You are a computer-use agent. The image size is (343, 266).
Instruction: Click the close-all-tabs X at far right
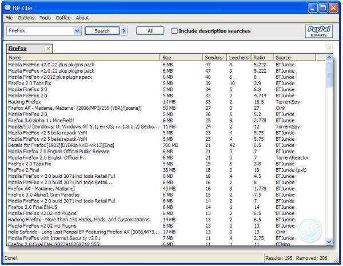(x=329, y=48)
